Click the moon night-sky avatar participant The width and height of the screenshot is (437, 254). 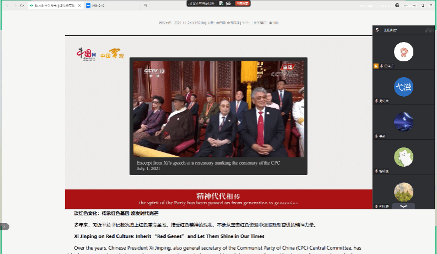click(403, 121)
